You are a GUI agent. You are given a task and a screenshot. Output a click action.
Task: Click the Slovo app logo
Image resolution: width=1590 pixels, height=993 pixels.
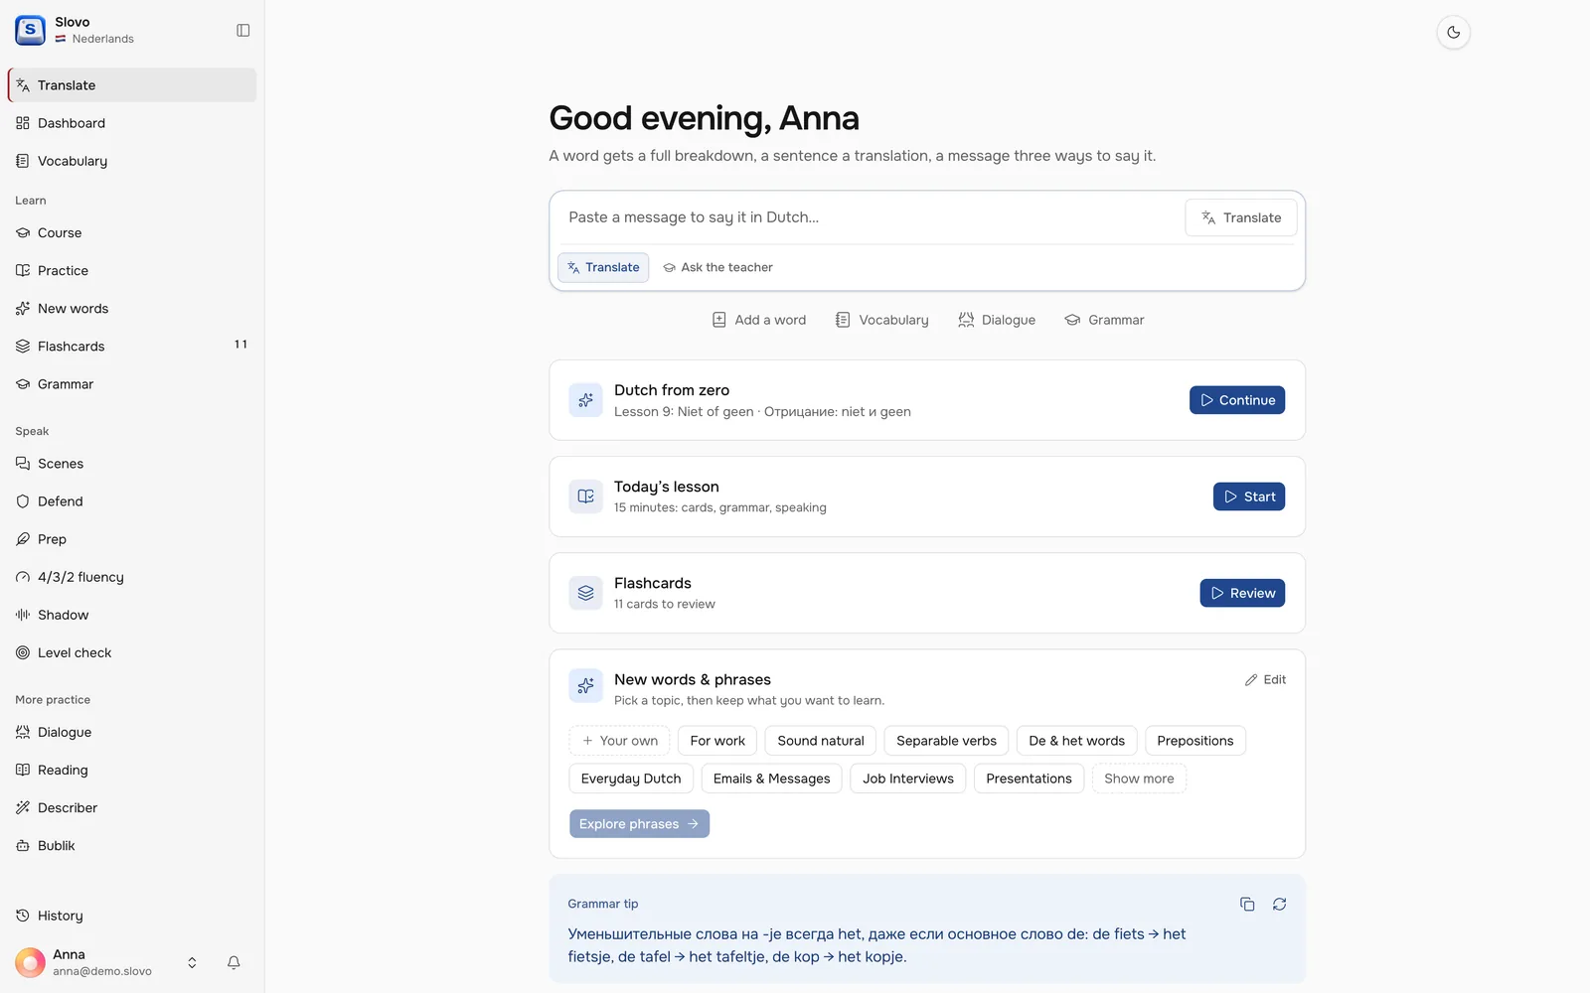click(x=30, y=30)
